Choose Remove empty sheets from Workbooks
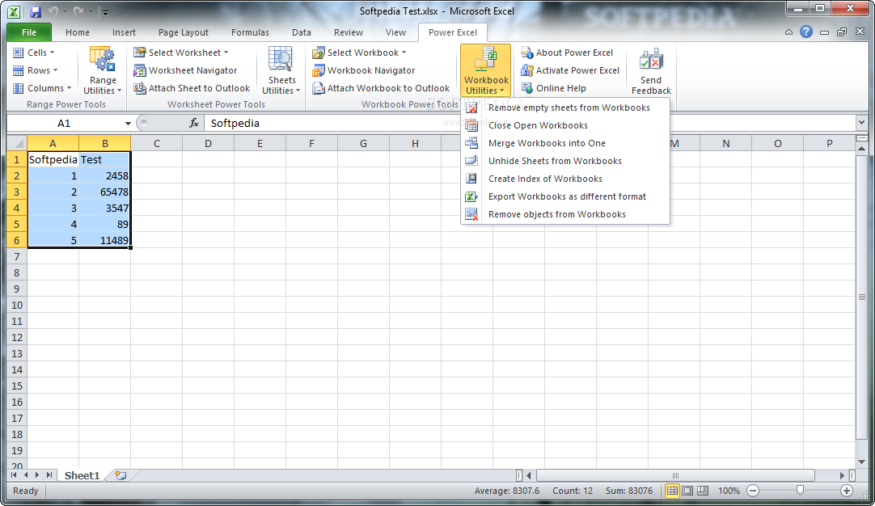875x506 pixels. pyautogui.click(x=565, y=108)
